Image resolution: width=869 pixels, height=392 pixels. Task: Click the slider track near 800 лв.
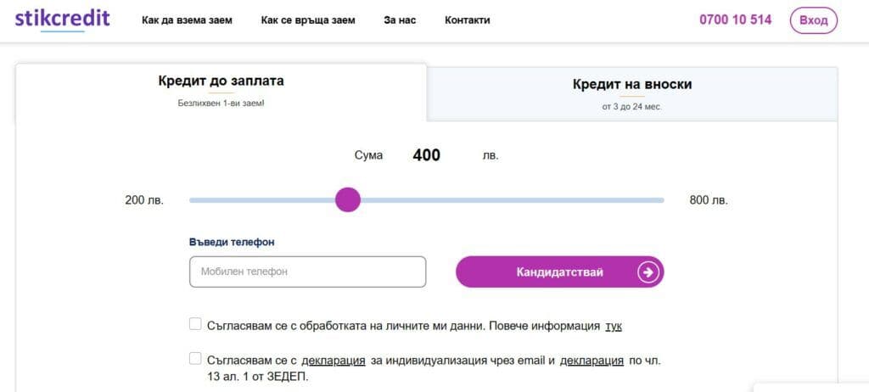pos(653,200)
